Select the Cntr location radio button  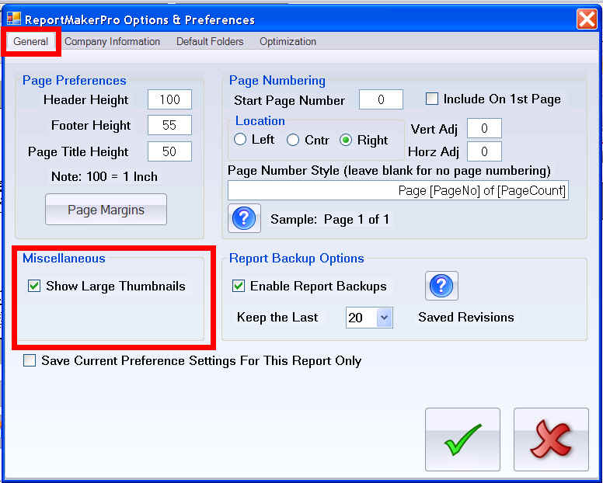[x=293, y=140]
